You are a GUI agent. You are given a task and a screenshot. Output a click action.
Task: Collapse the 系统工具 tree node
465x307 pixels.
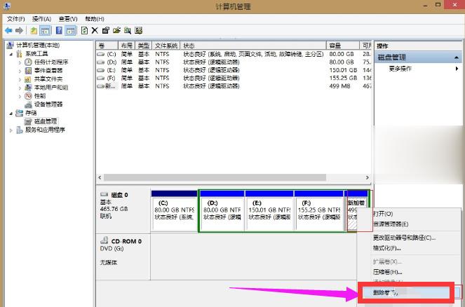11,53
